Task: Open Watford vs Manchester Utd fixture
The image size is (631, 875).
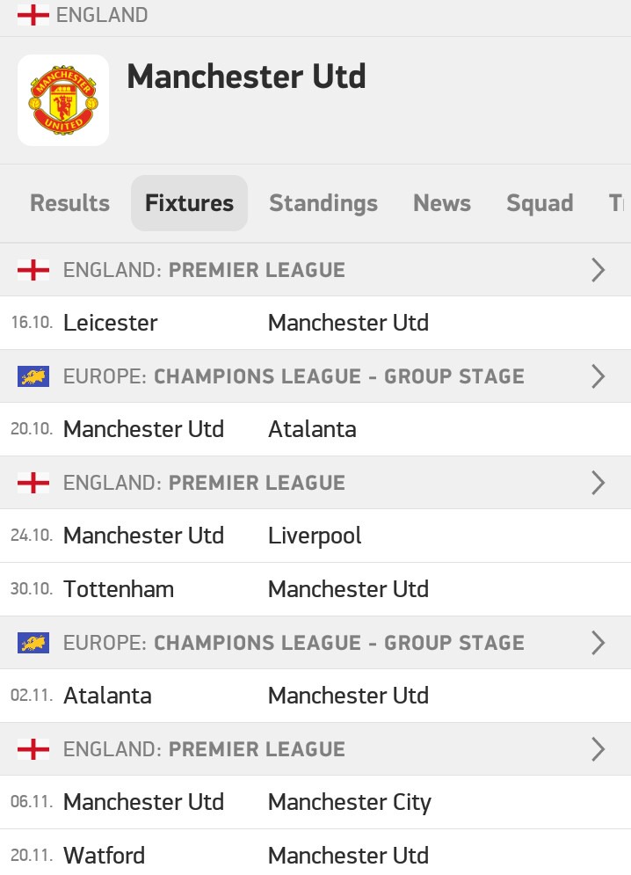Action: (x=315, y=853)
